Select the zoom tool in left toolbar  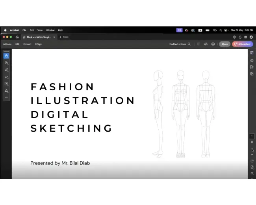point(6,63)
